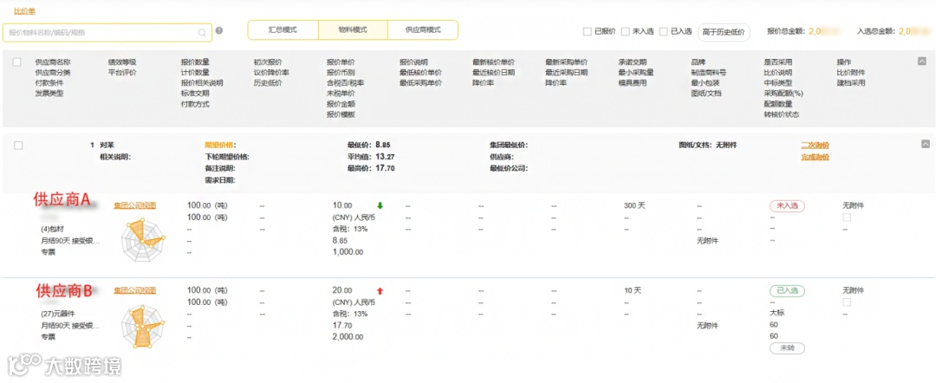Click Supplier A amount 1,000.00
Image resolution: width=936 pixels, height=383 pixels.
(348, 252)
